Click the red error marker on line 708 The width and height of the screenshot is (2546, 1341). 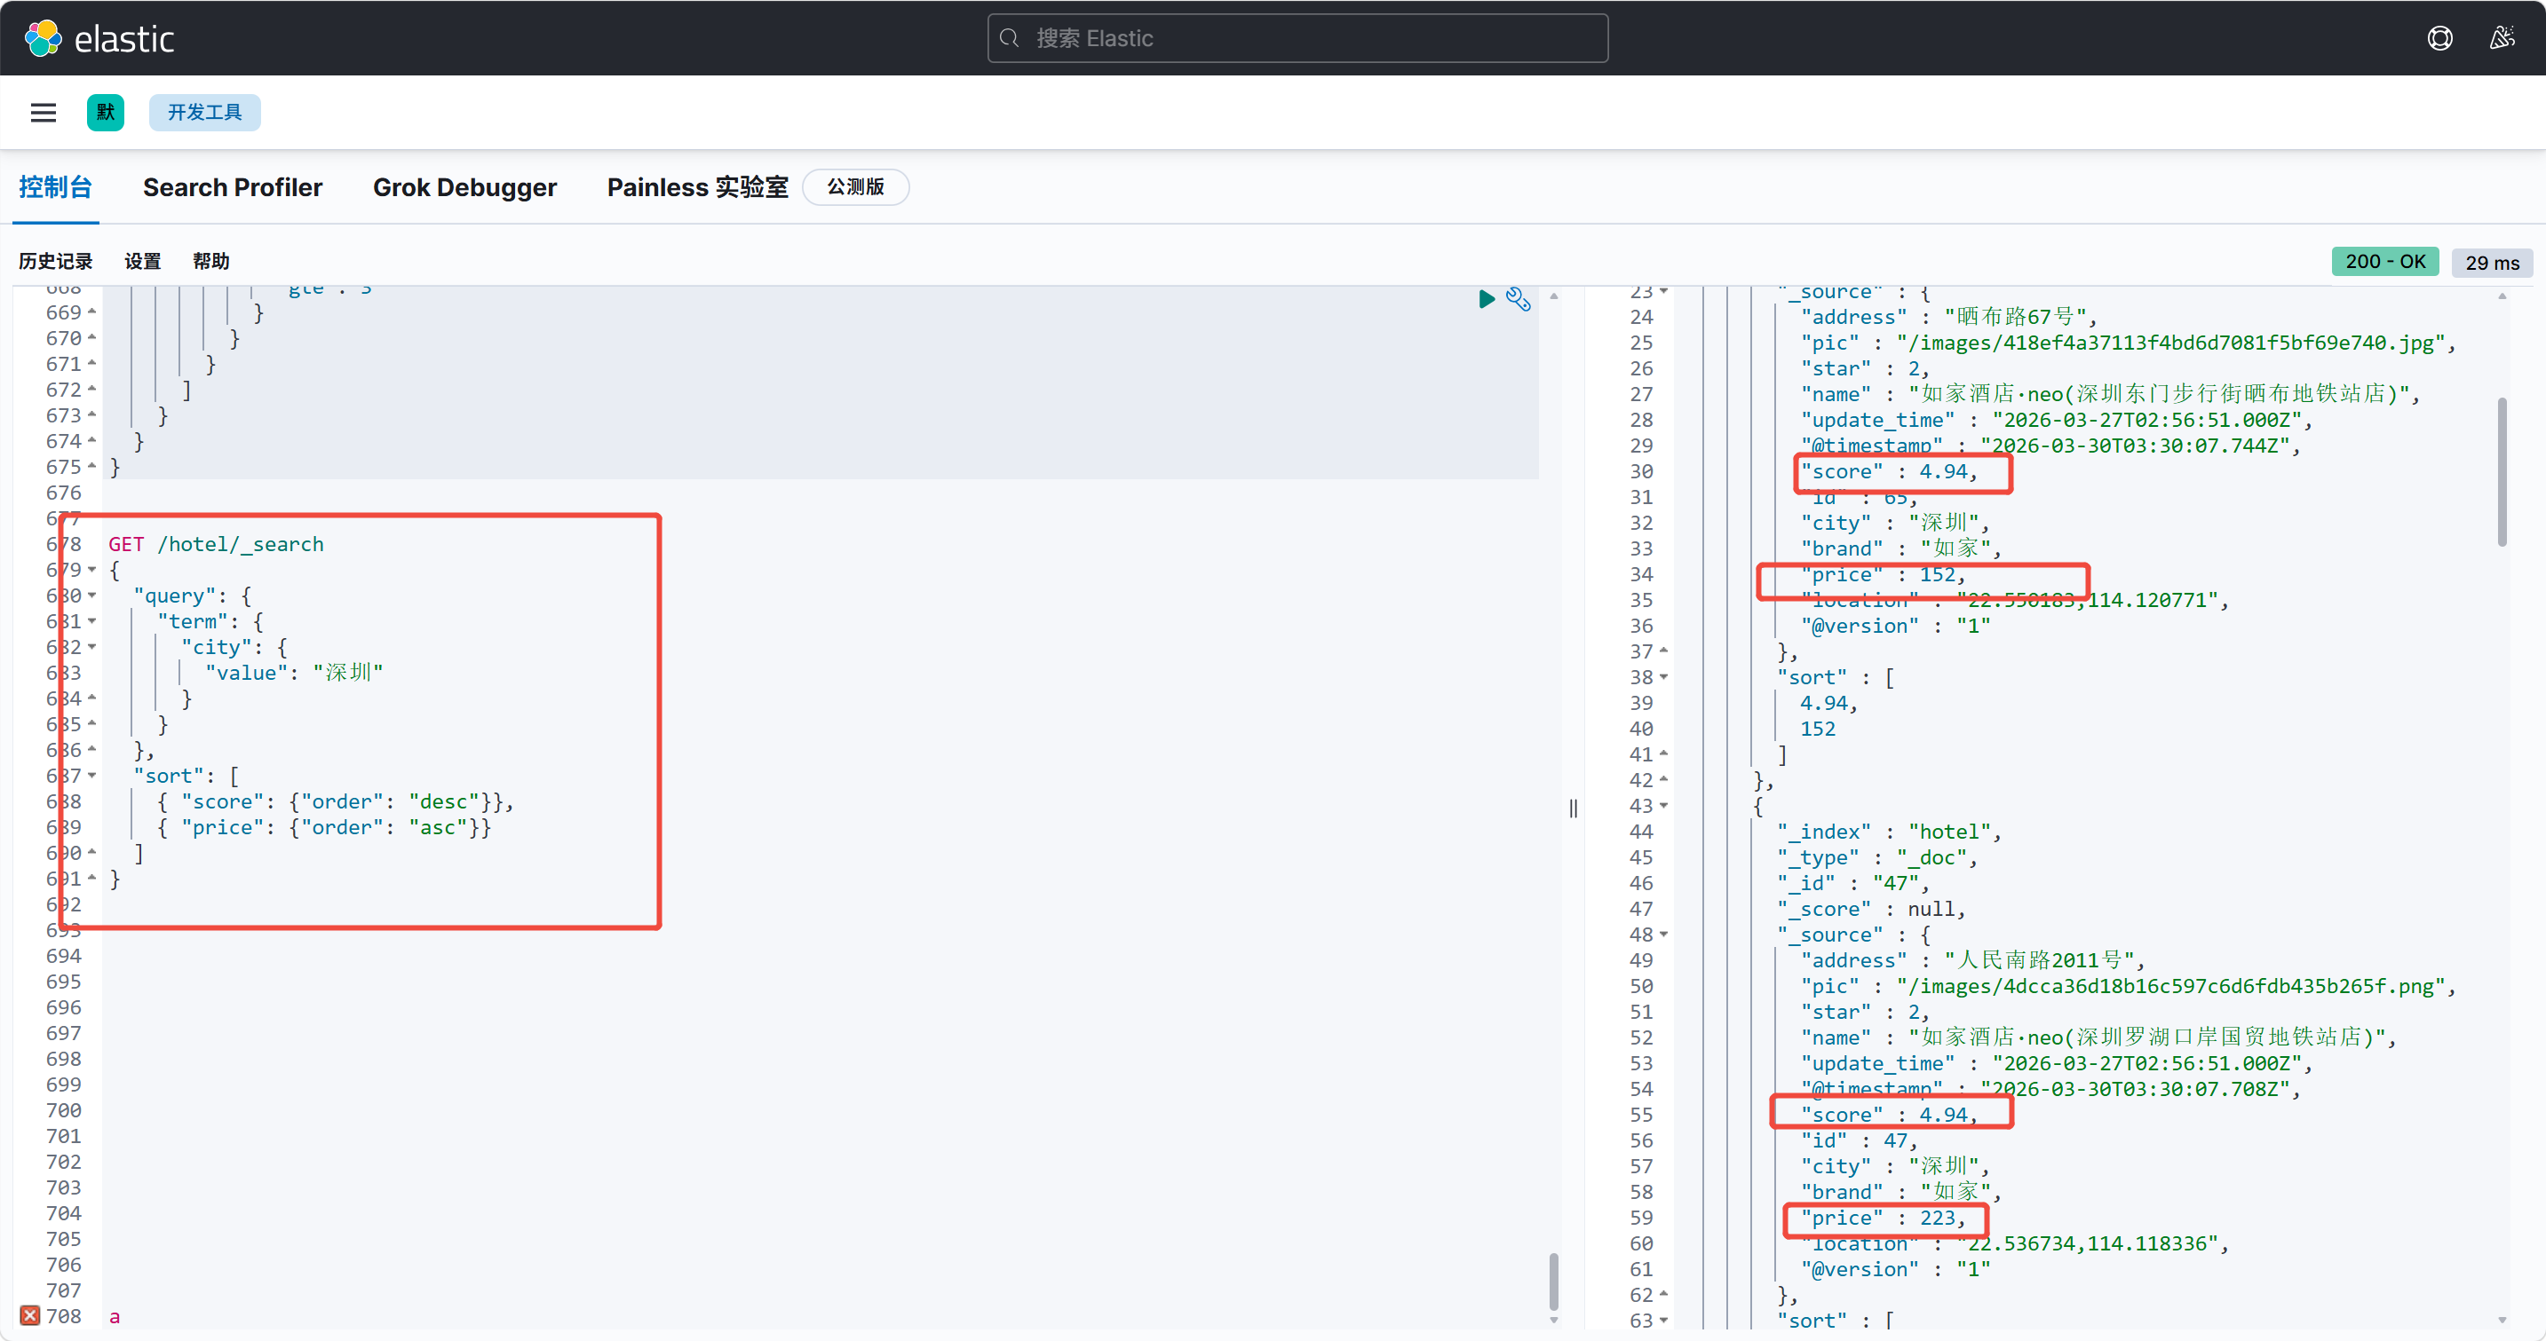tap(29, 1315)
